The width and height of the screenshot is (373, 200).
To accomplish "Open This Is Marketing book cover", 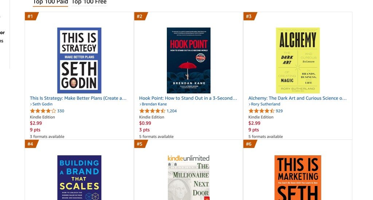I will point(298,177).
